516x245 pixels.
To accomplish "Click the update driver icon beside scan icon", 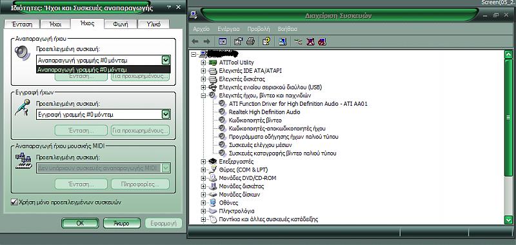I will click(298, 41).
